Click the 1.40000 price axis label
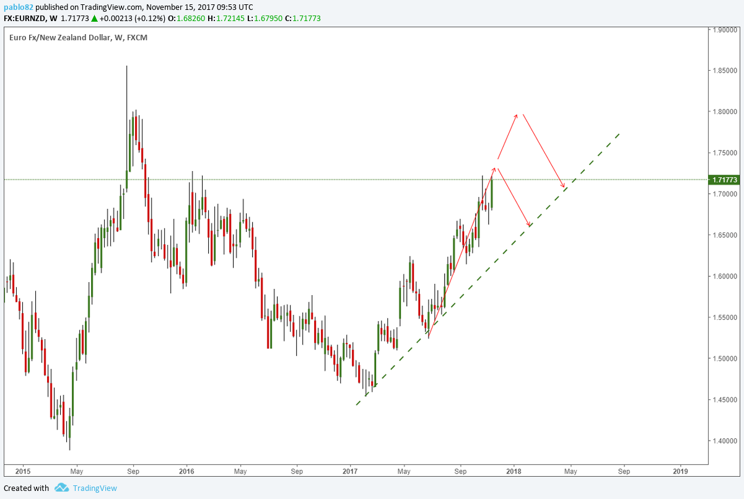Image resolution: width=744 pixels, height=499 pixels. click(x=724, y=441)
